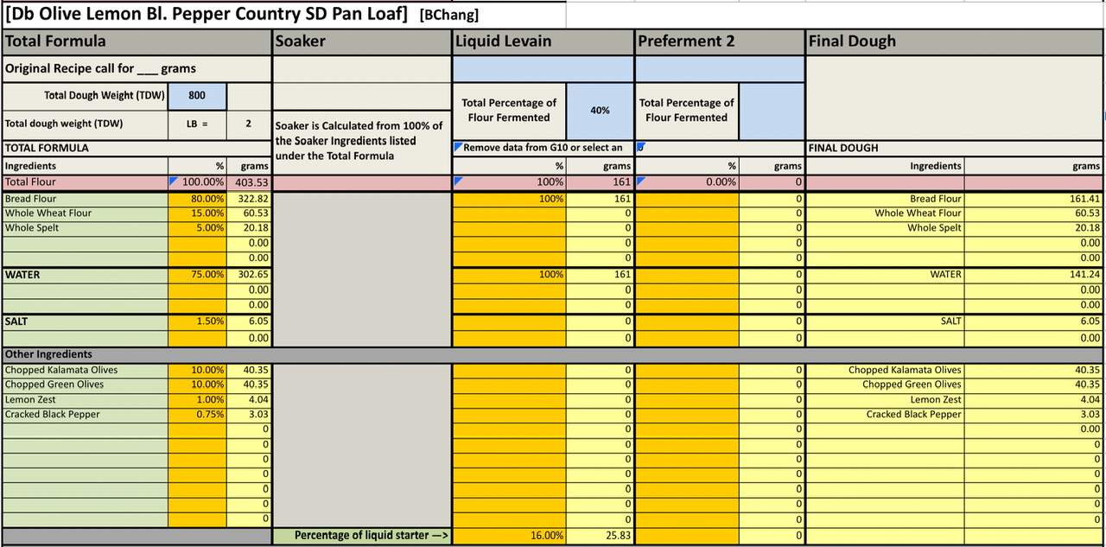1106x547 pixels.
Task: Click the Lemon Zest 1.00% cell
Action: (198, 399)
